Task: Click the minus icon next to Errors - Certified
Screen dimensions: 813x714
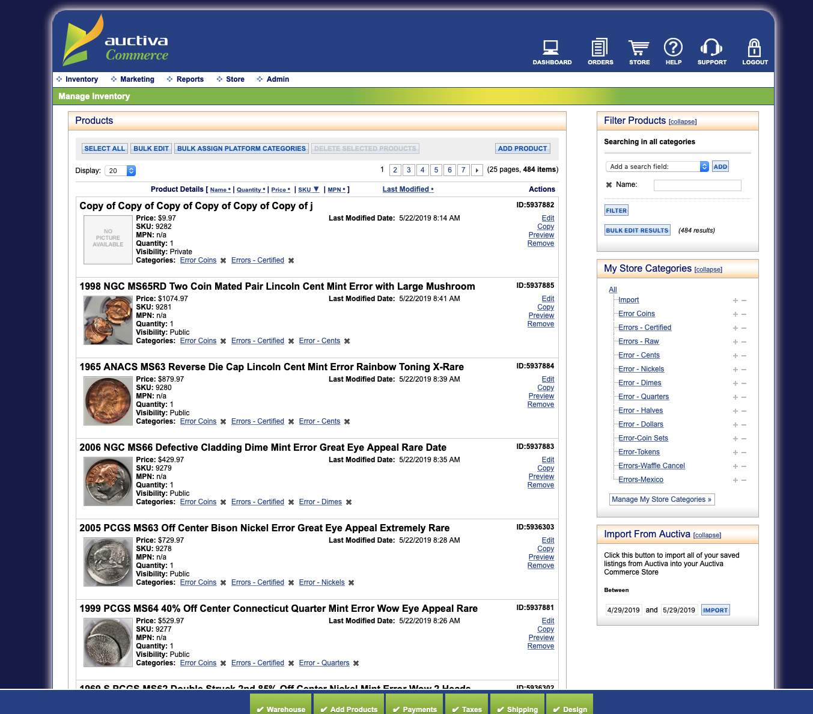Action: coord(744,328)
